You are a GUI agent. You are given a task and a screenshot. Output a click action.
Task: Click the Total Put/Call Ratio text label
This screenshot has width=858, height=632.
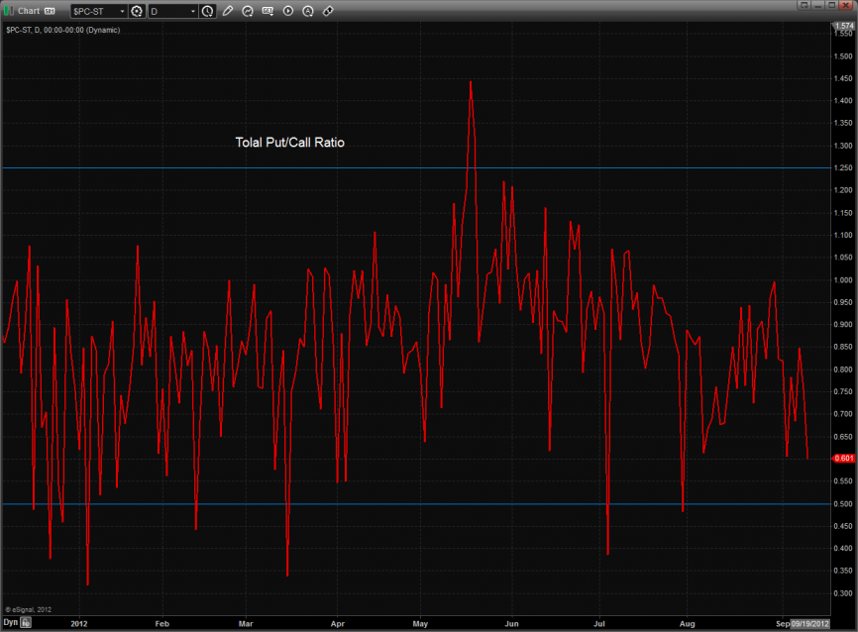289,143
